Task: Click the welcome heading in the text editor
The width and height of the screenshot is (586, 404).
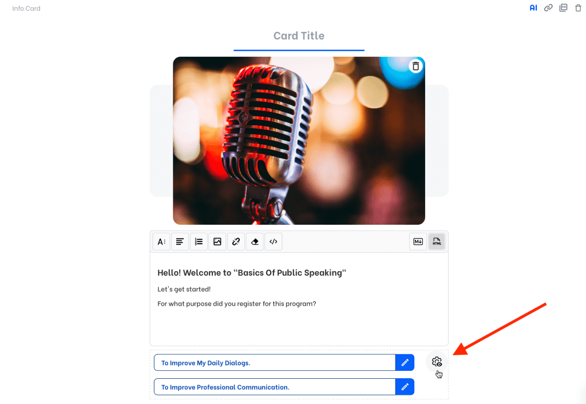Action: (x=252, y=273)
